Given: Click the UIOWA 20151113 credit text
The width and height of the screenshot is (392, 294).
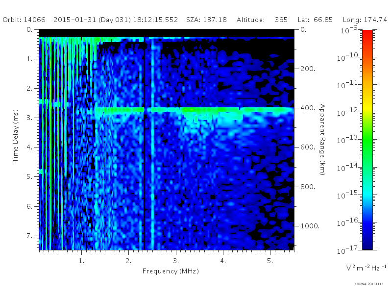Looking at the screenshot, I should tap(369, 284).
